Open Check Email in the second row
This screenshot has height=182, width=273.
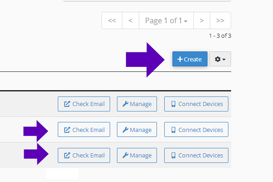[x=84, y=130]
